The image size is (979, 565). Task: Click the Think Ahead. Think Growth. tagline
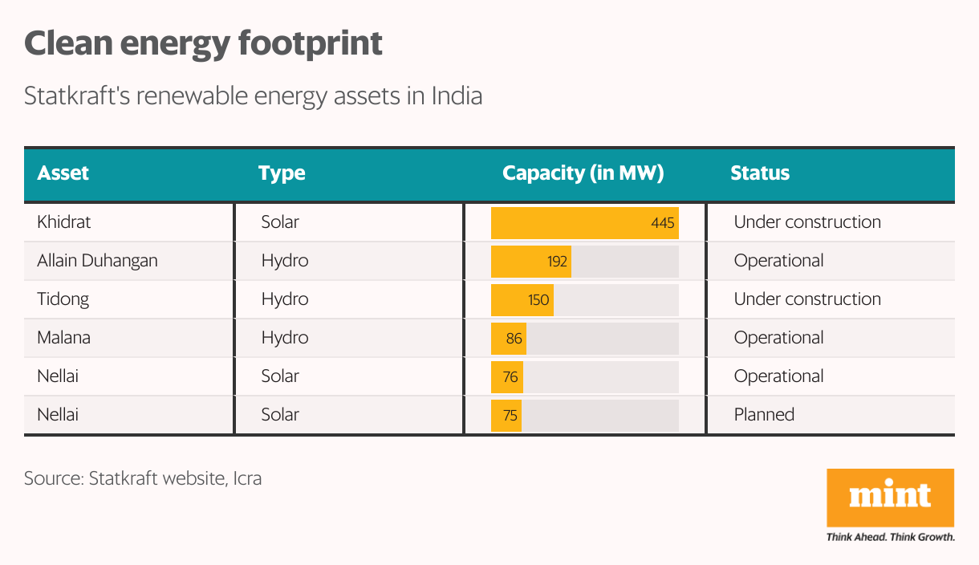(x=890, y=537)
